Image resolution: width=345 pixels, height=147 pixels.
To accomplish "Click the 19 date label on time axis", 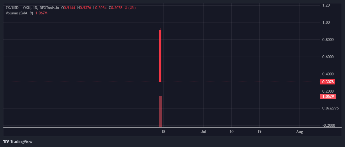I will point(259,132).
